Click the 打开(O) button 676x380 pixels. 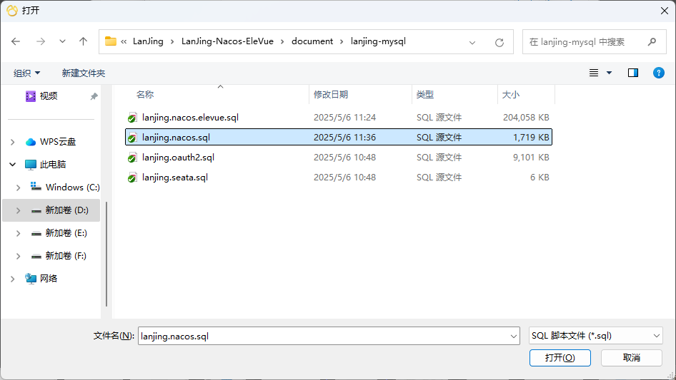560,358
